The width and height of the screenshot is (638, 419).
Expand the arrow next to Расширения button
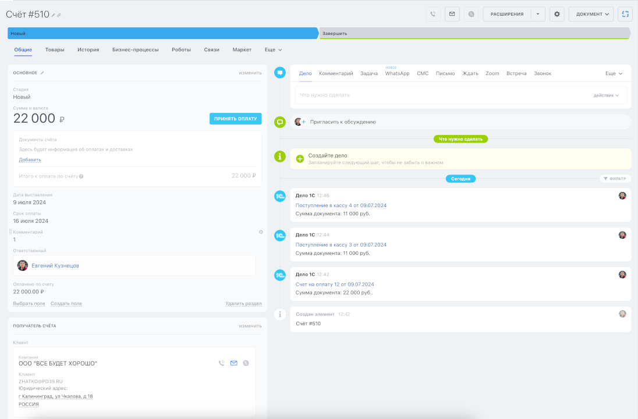(x=538, y=14)
